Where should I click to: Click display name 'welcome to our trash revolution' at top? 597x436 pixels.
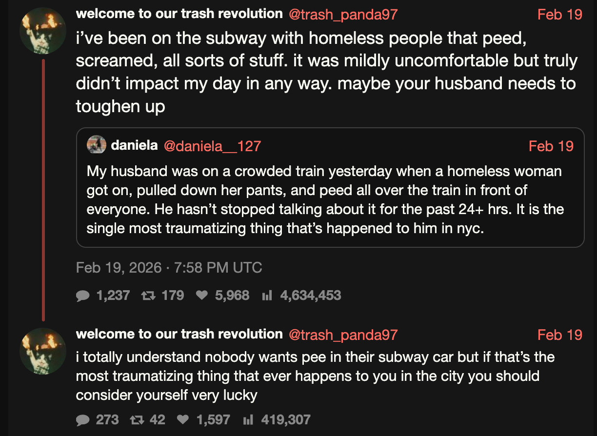179,14
